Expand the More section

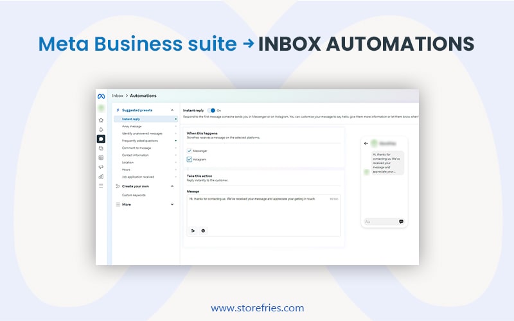click(172, 204)
